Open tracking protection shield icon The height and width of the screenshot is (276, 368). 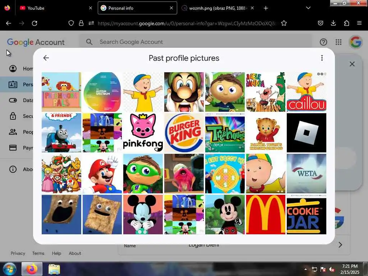[71, 23]
